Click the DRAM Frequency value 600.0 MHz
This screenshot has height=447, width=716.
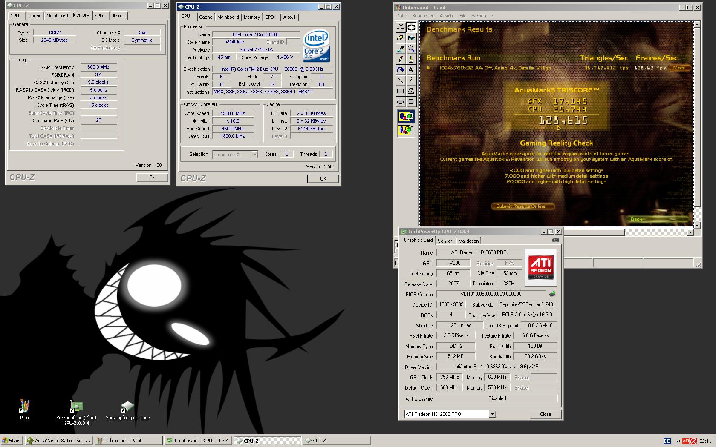pos(98,67)
